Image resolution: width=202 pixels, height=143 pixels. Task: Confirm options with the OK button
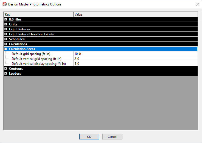pyautogui.click(x=89, y=137)
